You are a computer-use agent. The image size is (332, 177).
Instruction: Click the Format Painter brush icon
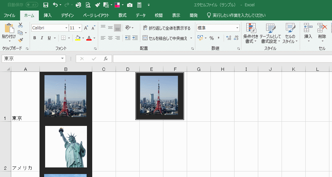click(20, 40)
